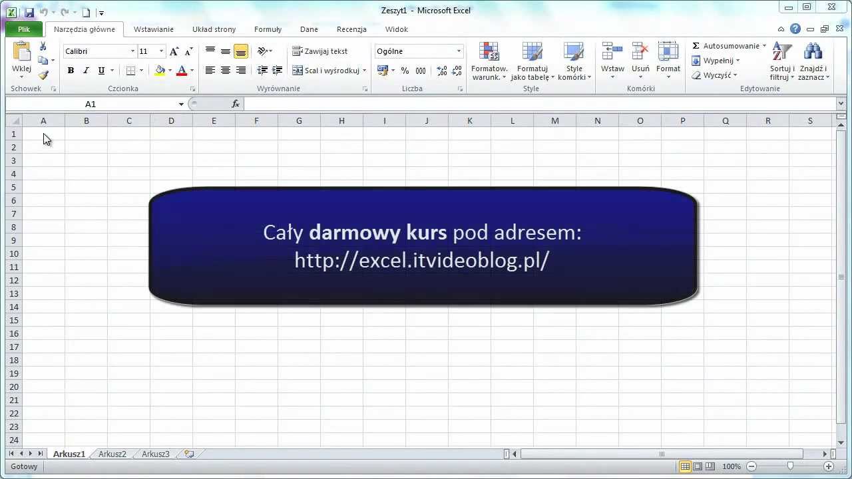The image size is (852, 479).
Task: Switch to Page Layout view icon
Action: pos(698,466)
